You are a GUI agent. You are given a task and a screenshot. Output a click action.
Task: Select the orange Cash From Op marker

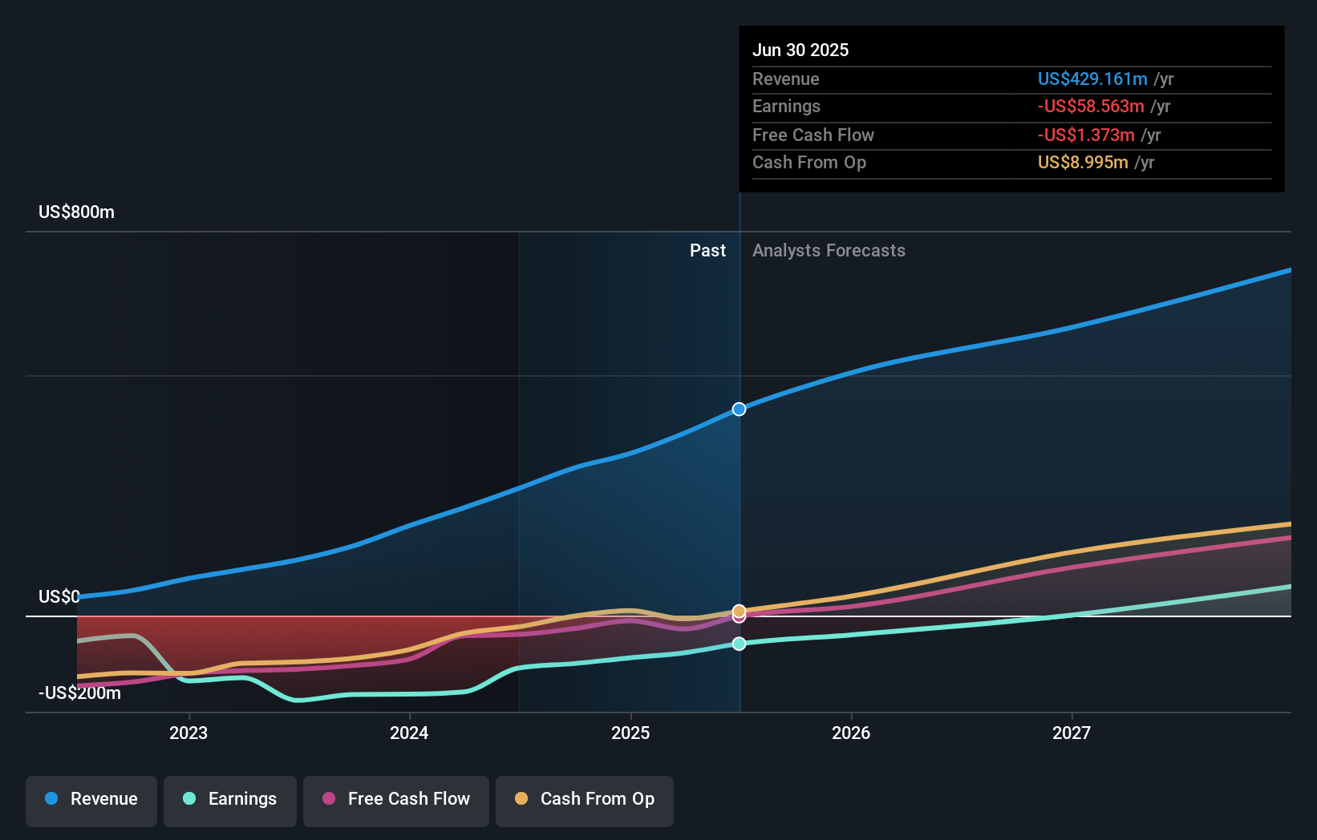coord(739,610)
